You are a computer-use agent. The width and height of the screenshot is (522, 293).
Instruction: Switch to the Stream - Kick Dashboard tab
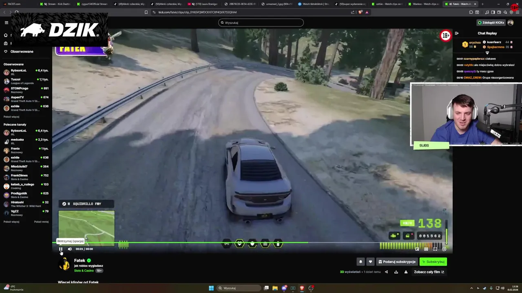click(55, 4)
